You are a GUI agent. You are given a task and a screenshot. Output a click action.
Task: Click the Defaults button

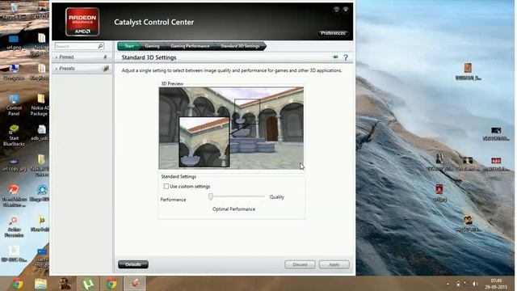(133, 264)
